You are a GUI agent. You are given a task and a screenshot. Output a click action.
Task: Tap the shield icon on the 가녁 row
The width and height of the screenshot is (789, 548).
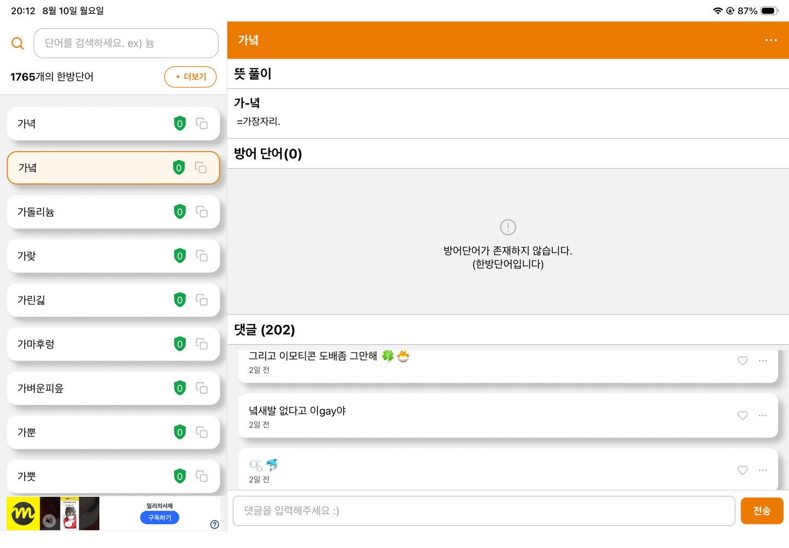point(180,124)
